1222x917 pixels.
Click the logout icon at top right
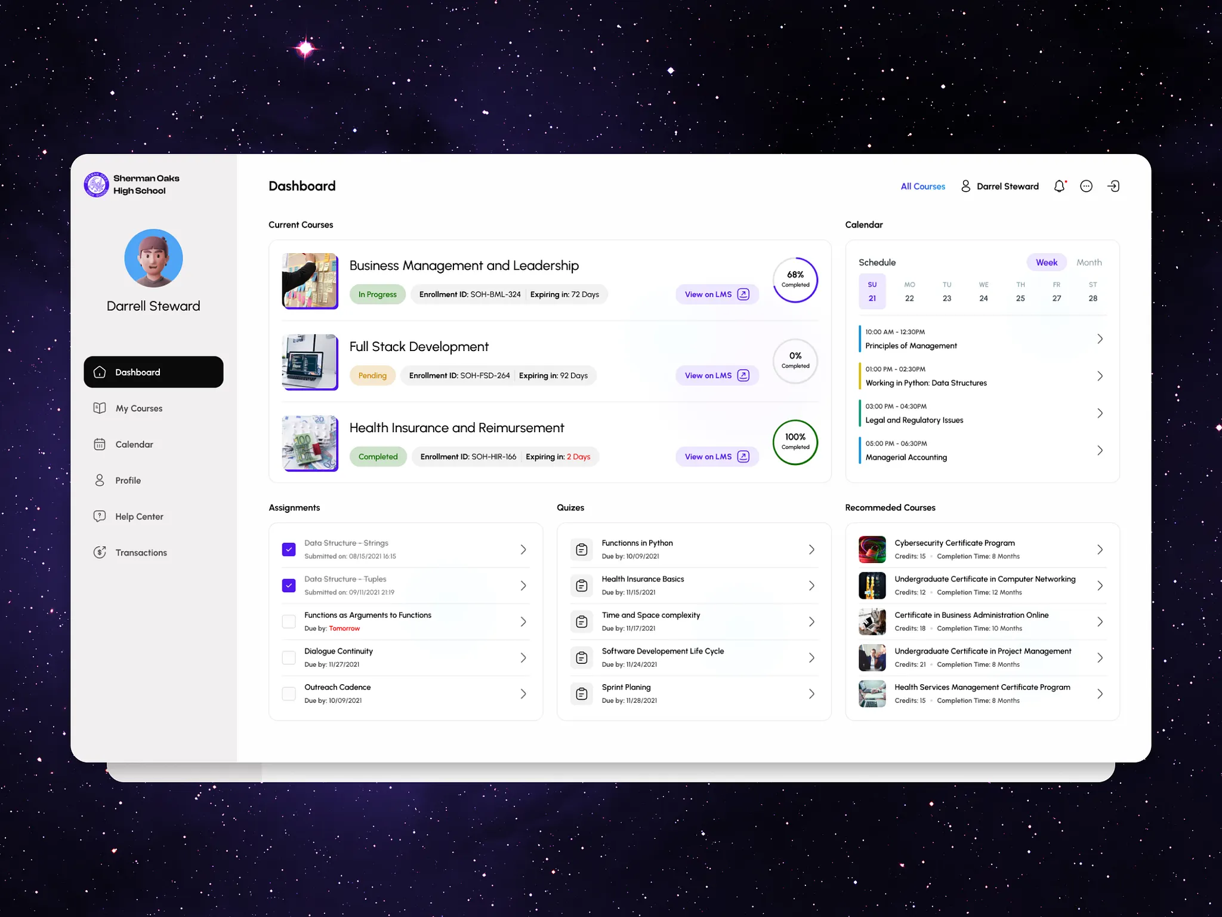(1113, 186)
